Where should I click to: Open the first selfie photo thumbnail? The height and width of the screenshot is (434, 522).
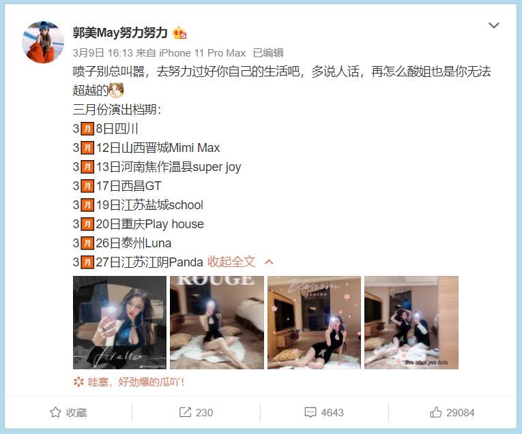119,322
